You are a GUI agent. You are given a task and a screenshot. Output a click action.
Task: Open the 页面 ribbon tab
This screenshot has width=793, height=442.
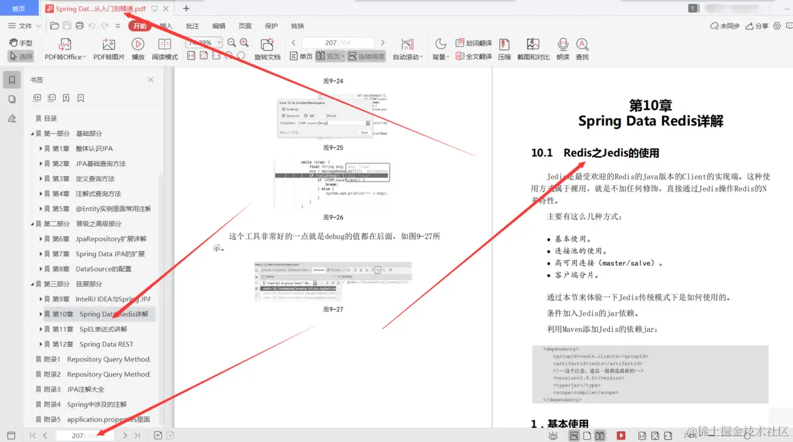click(x=245, y=26)
